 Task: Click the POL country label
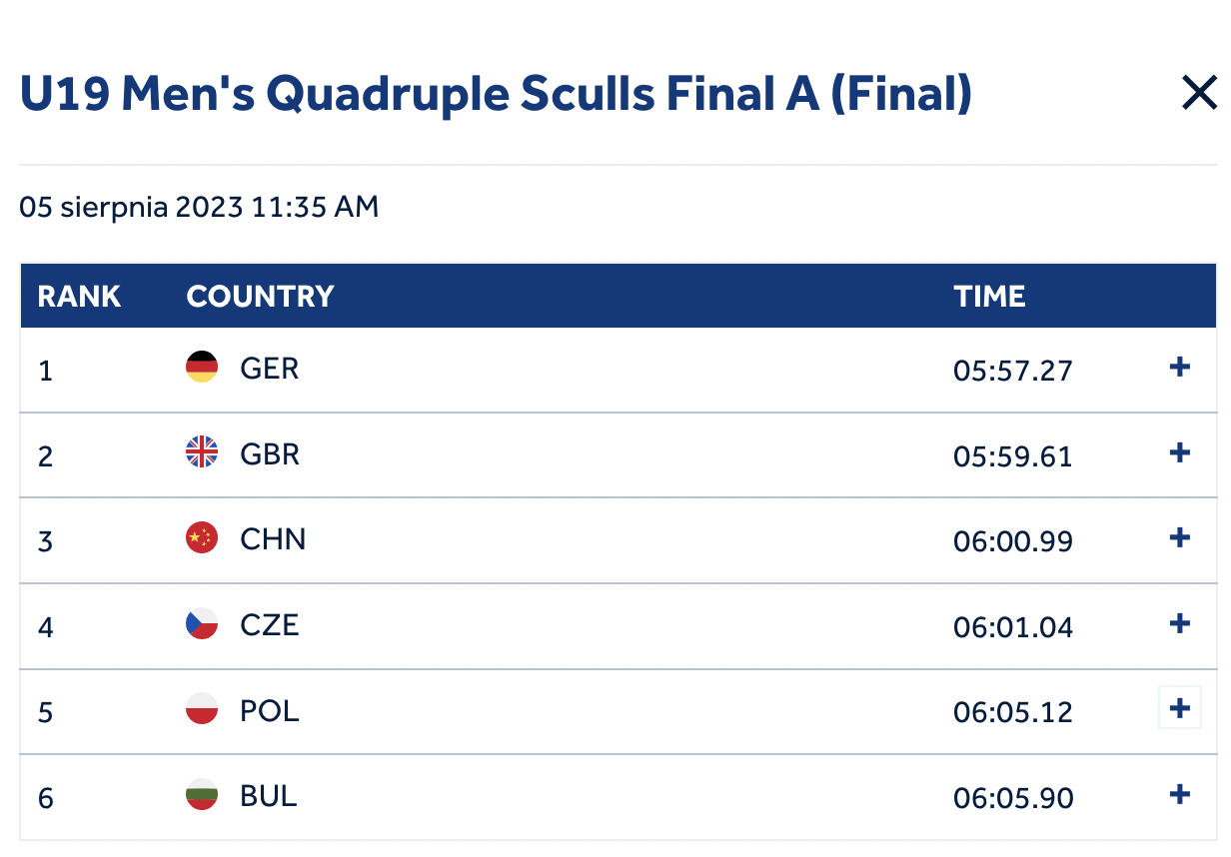click(x=270, y=710)
